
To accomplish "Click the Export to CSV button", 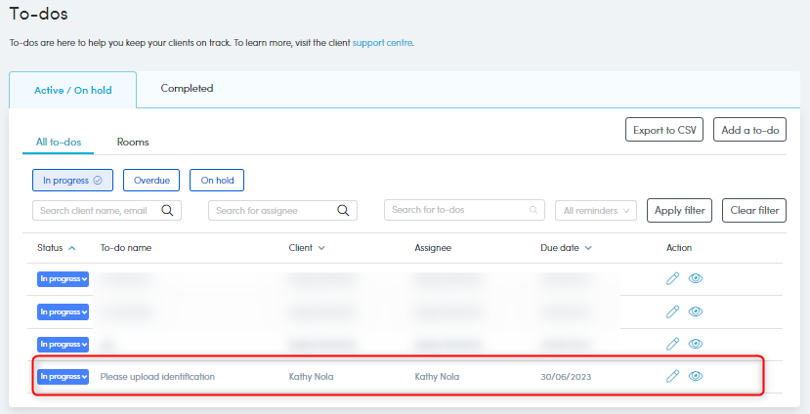I will pos(663,130).
